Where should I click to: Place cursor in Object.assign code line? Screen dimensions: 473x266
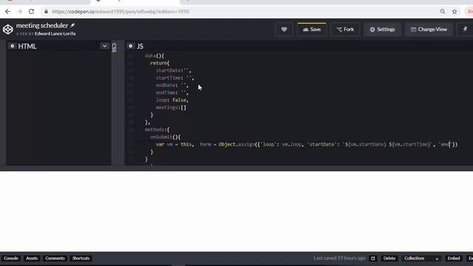307,145
